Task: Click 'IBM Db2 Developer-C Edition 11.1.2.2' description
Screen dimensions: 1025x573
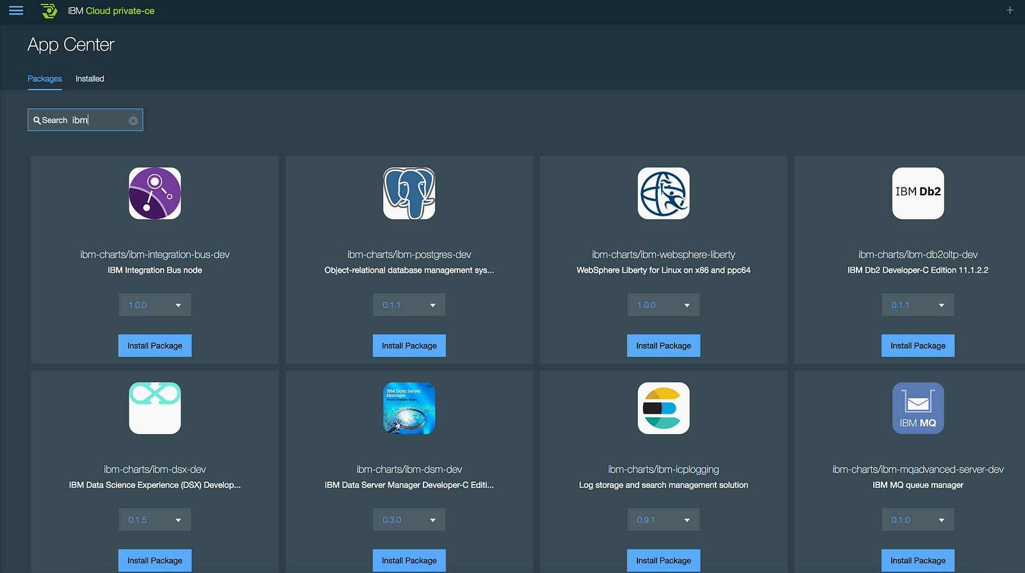Action: coord(918,270)
